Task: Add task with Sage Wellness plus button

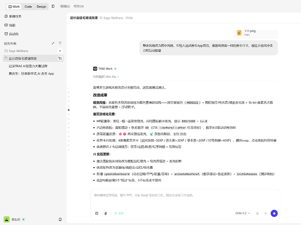Action: tap(60, 51)
